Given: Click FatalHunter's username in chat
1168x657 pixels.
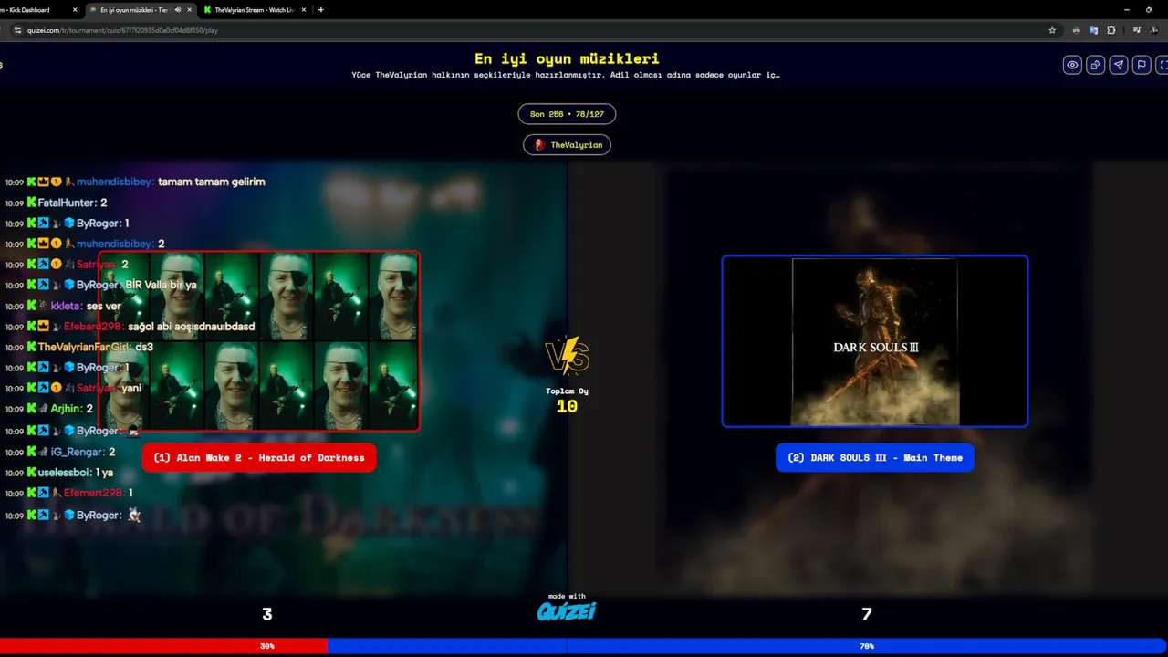Looking at the screenshot, I should coord(68,203).
